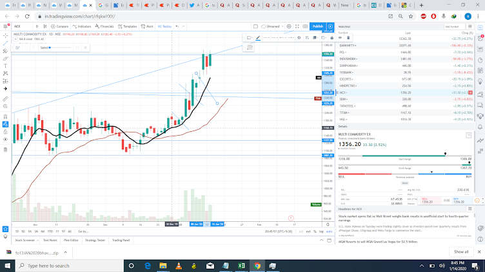This screenshot has width=485, height=272.
Task: Toggle the Replay mode button
Action: (164, 26)
